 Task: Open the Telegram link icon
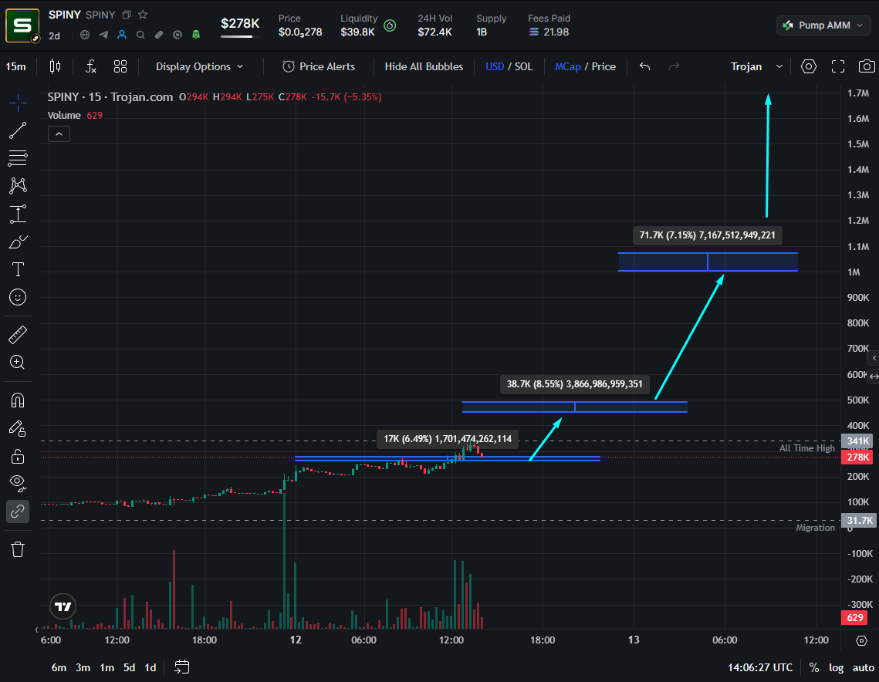pyautogui.click(x=103, y=35)
